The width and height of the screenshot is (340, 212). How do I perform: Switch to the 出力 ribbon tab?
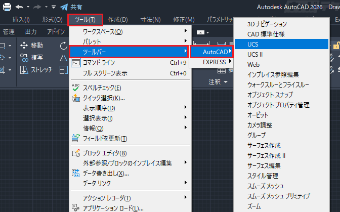pyautogui.click(x=31, y=32)
